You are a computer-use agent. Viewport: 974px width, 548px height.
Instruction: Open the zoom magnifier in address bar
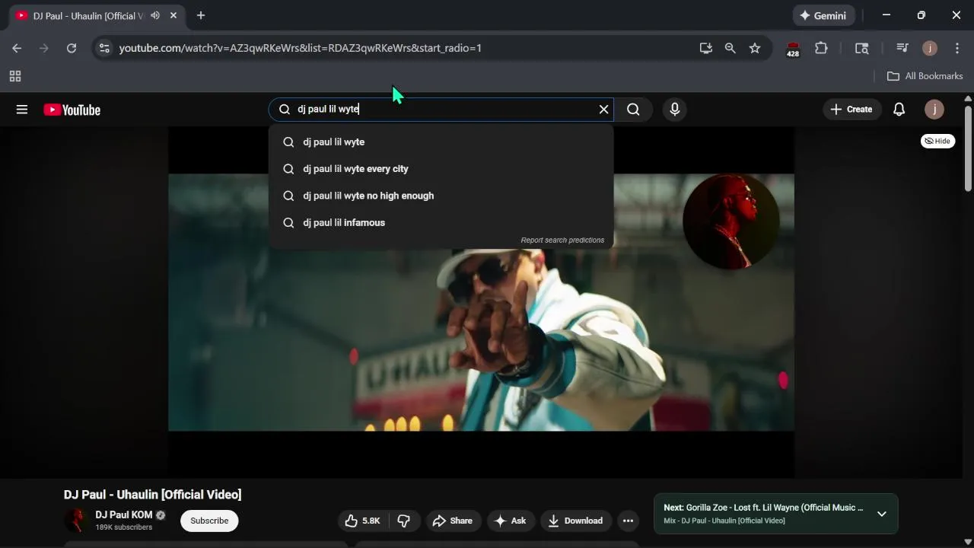tap(730, 48)
